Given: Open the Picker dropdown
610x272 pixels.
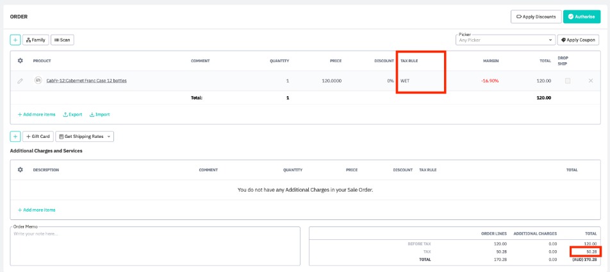Looking at the screenshot, I should (x=504, y=40).
